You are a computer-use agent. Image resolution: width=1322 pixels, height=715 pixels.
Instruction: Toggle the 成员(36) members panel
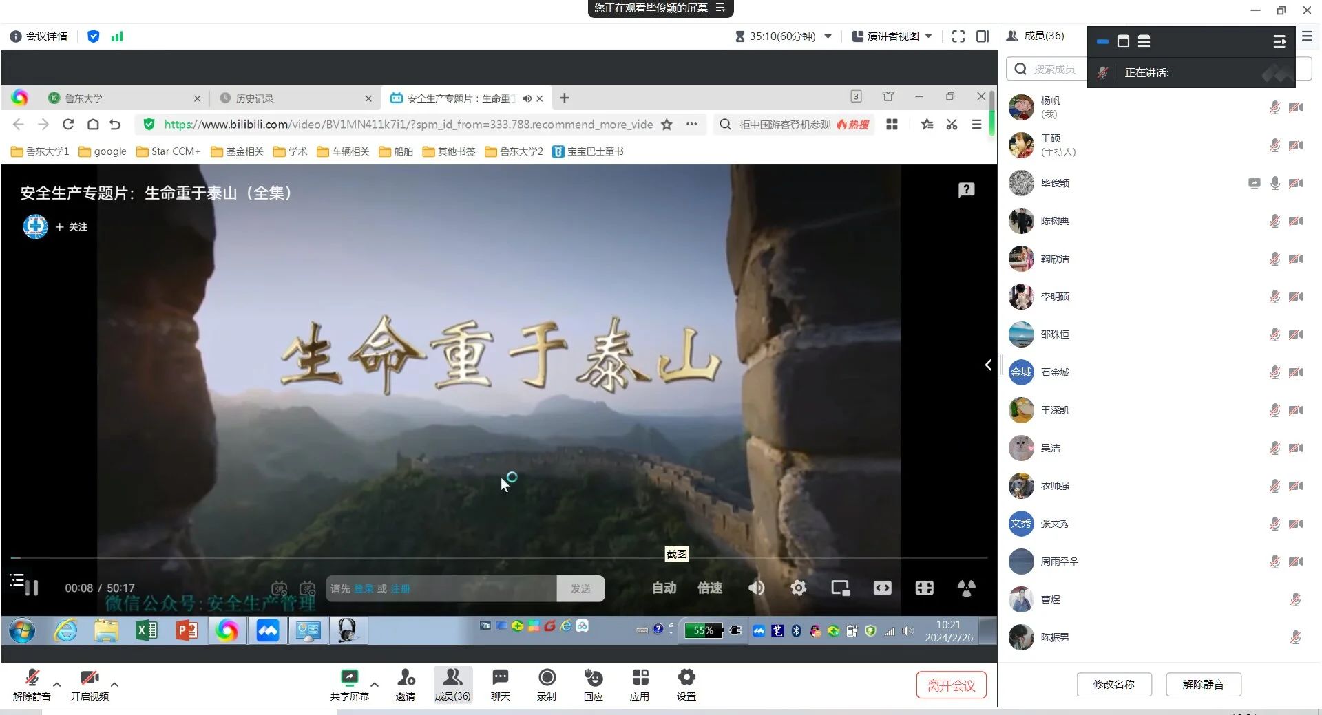pos(452,685)
